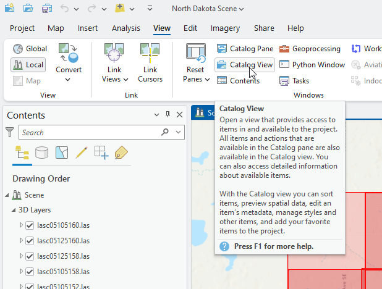
Task: Open the Geoprocessing pane
Action: click(310, 49)
